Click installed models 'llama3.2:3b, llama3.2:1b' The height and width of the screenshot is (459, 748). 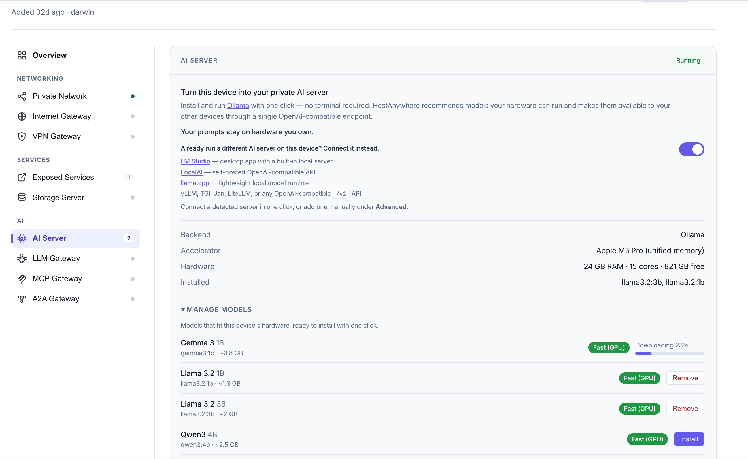(x=663, y=282)
